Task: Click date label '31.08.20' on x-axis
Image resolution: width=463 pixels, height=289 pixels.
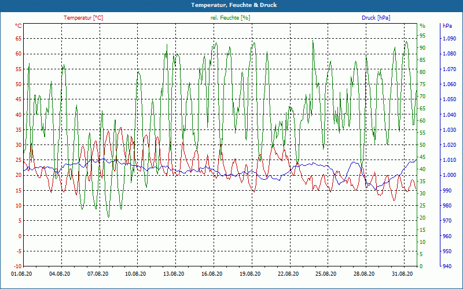Action: [402, 273]
